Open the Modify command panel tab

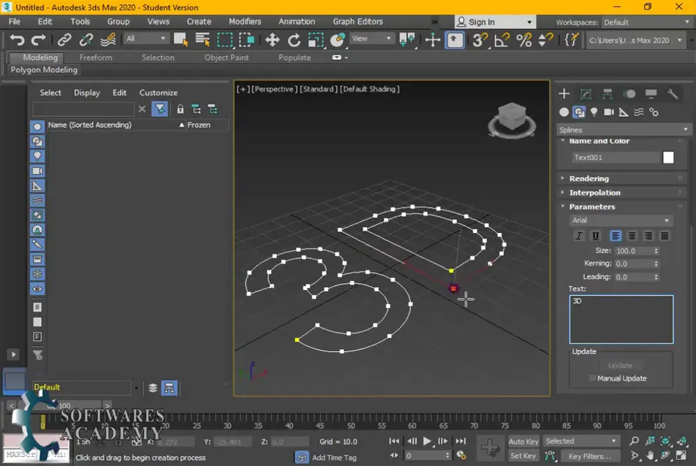point(586,94)
